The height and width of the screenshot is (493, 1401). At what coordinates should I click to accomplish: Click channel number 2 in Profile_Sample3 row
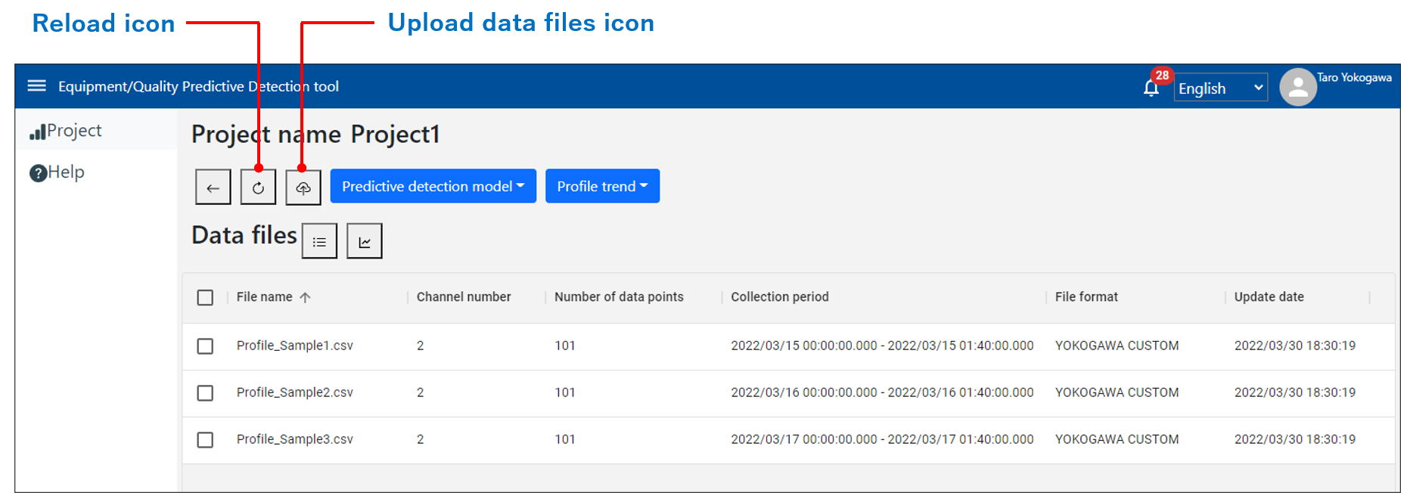coord(421,439)
